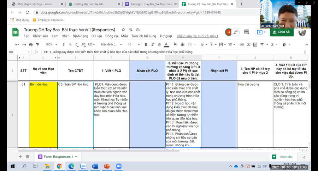The height and width of the screenshot is (171, 318).
Task: Open the Borders tool
Action: [183, 44]
